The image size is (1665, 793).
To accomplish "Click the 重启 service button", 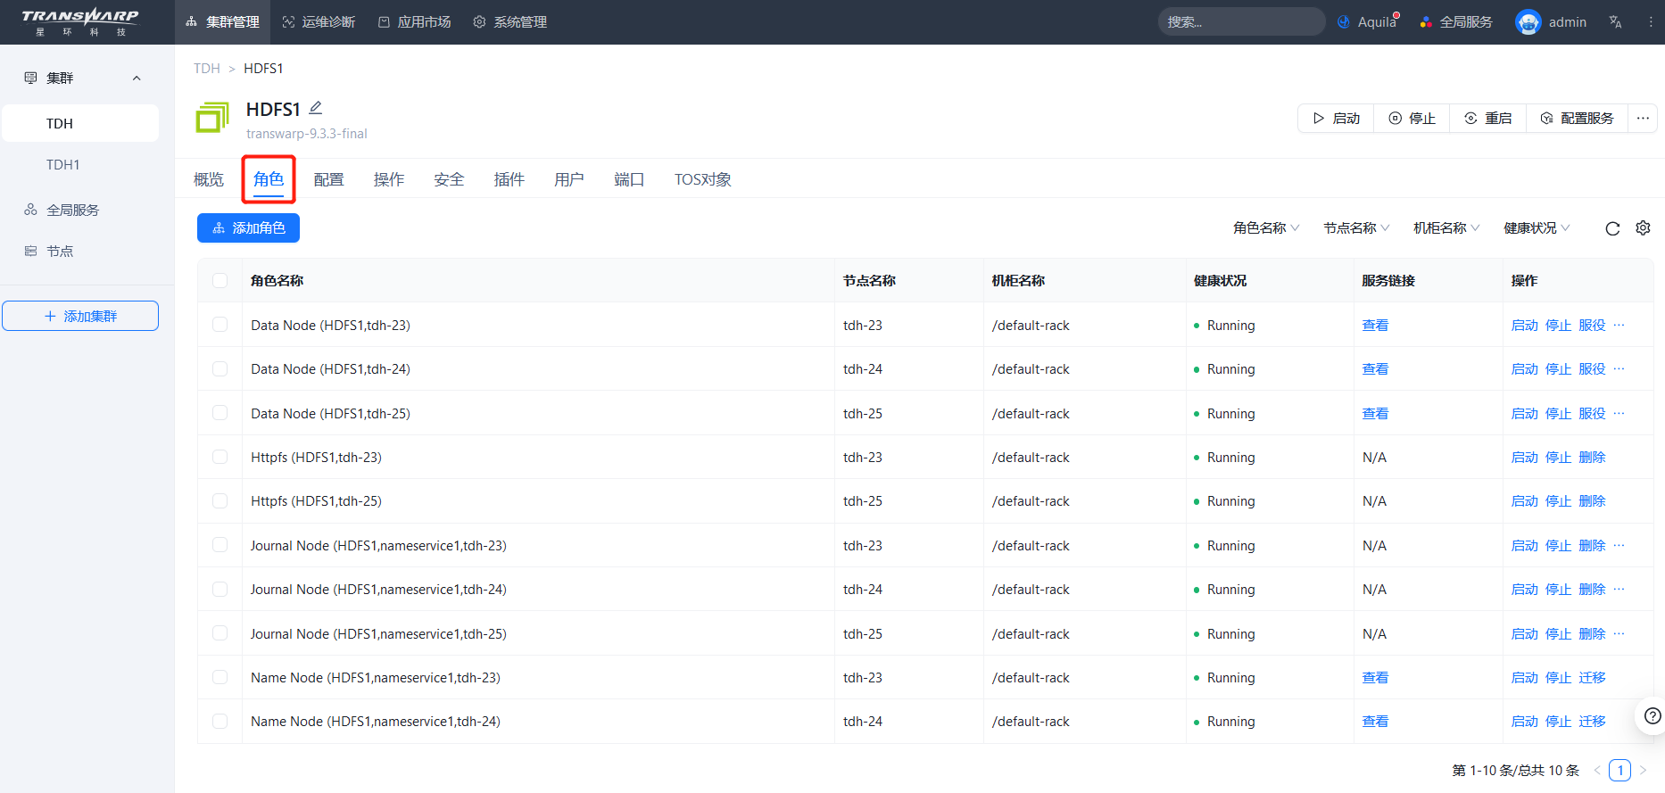I will [x=1488, y=118].
